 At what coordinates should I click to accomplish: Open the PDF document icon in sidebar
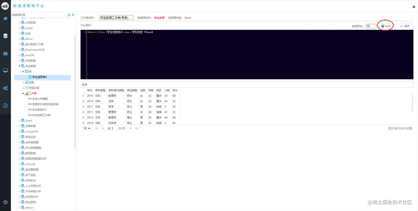[5, 105]
